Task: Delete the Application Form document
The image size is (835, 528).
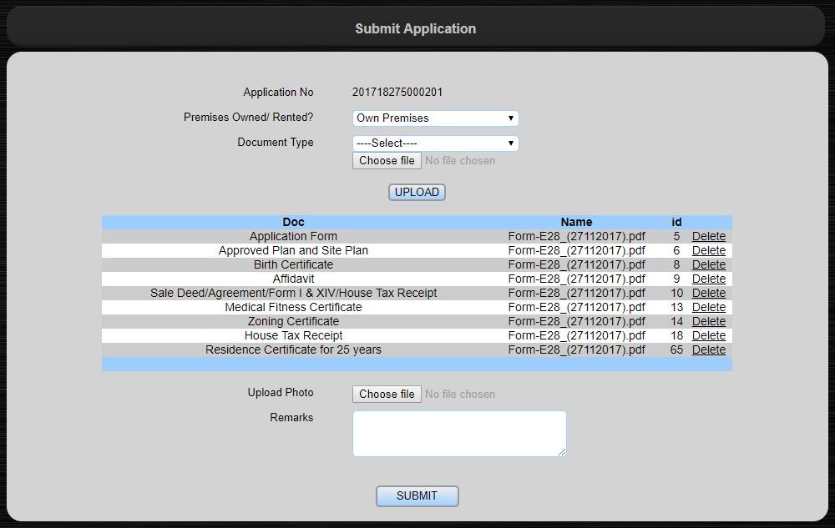Action: point(708,237)
